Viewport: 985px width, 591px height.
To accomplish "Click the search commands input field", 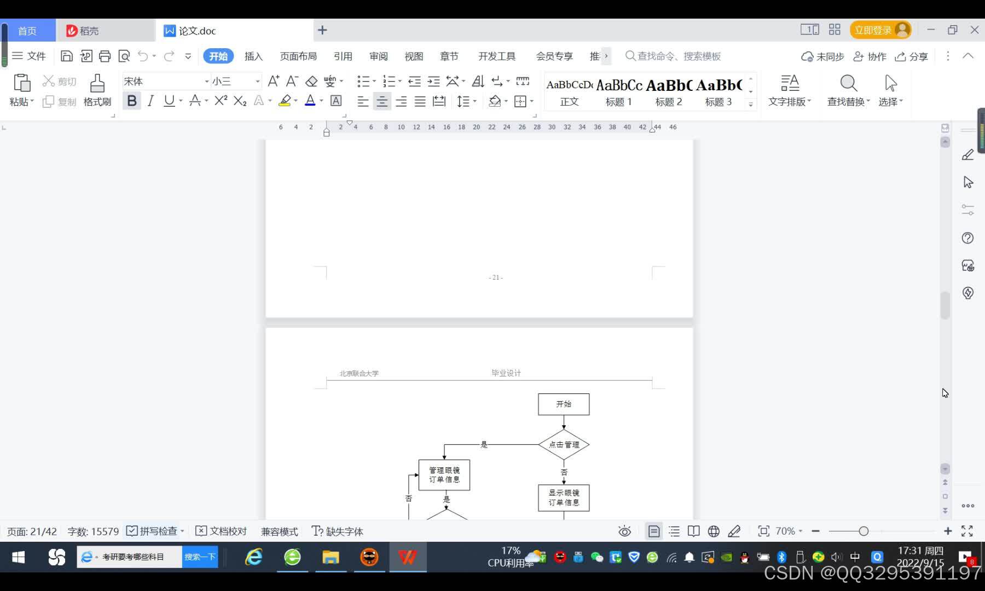I will pyautogui.click(x=679, y=56).
